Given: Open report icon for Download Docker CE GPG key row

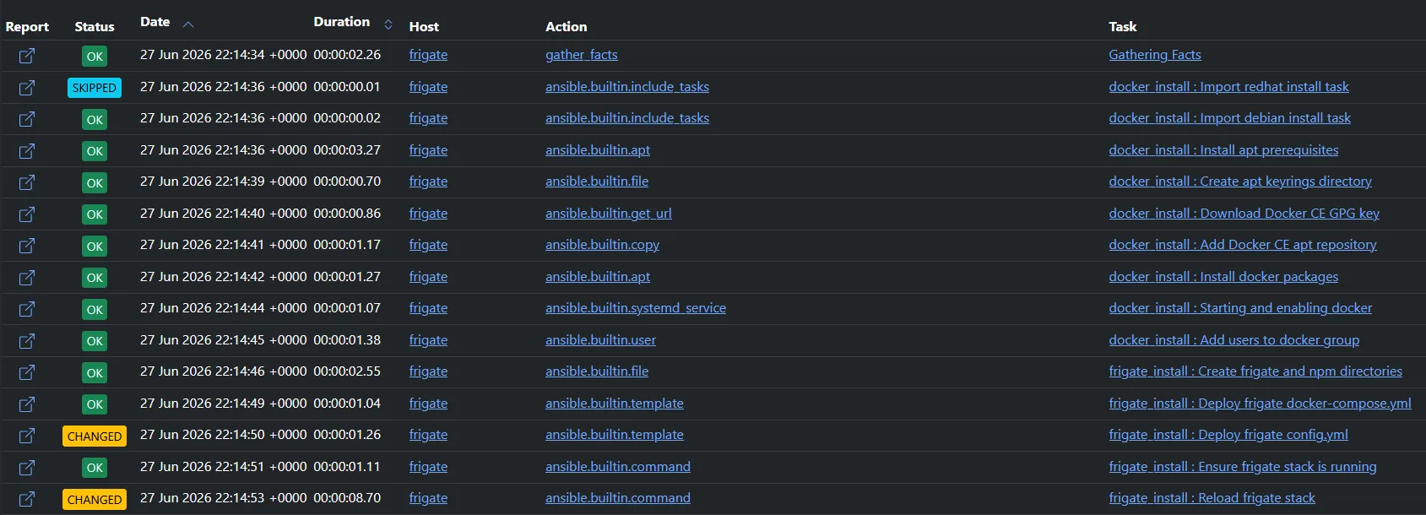Looking at the screenshot, I should point(27,214).
